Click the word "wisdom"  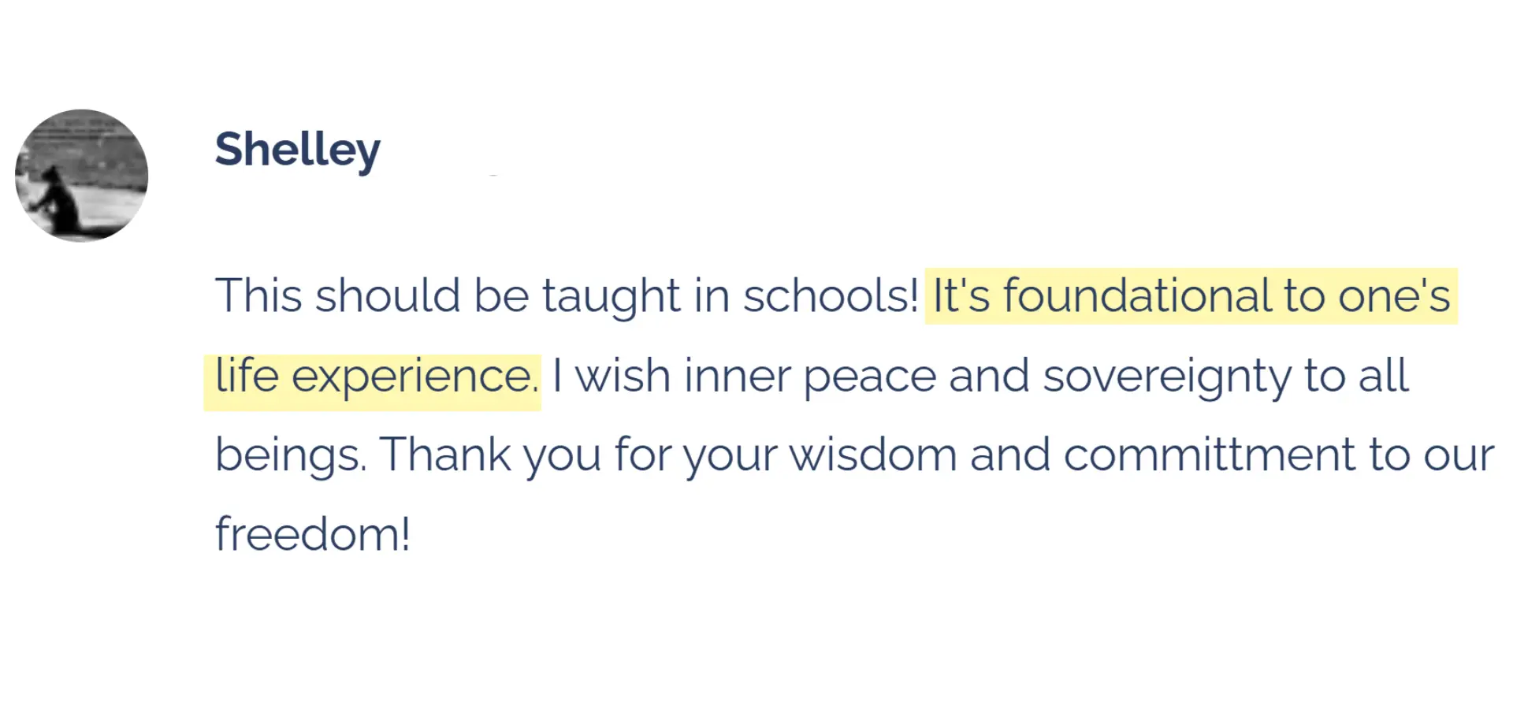click(872, 455)
